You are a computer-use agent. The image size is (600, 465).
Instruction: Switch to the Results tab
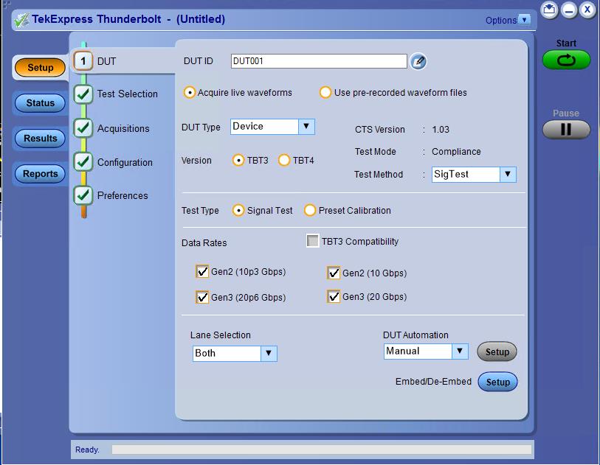[x=41, y=139]
